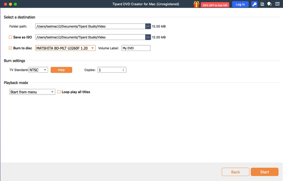Click the Start button to begin burning
Image resolution: width=283 pixels, height=181 pixels.
click(264, 172)
